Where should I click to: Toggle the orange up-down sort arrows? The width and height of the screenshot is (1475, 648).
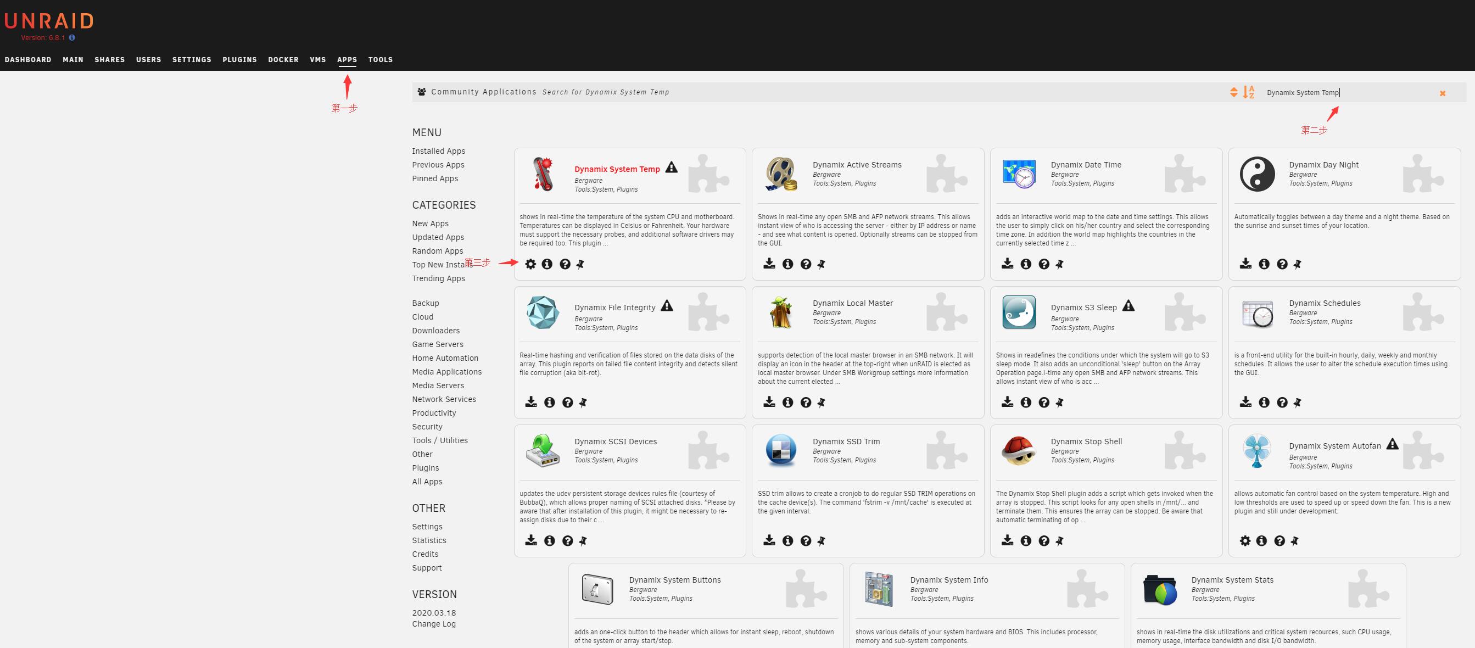click(x=1233, y=92)
